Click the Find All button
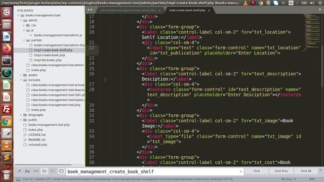This screenshot has height=182, width=324. [306, 171]
